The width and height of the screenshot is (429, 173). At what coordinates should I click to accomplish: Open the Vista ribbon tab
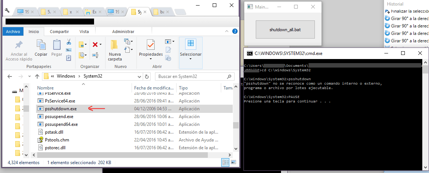84,32
